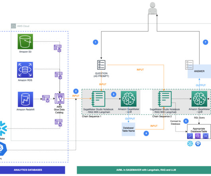Click the user person icon above the diagram

pyautogui.click(x=152, y=8)
